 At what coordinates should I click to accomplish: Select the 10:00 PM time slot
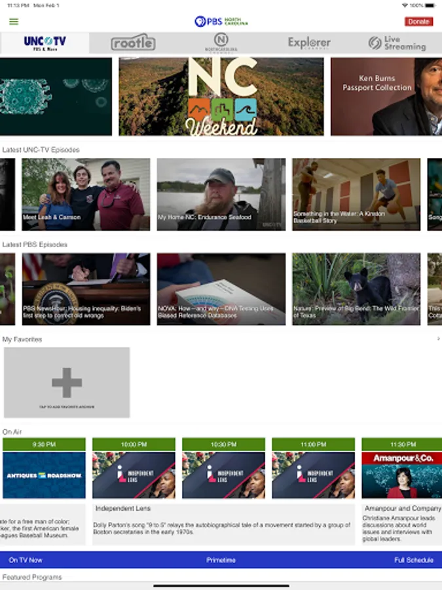point(134,444)
